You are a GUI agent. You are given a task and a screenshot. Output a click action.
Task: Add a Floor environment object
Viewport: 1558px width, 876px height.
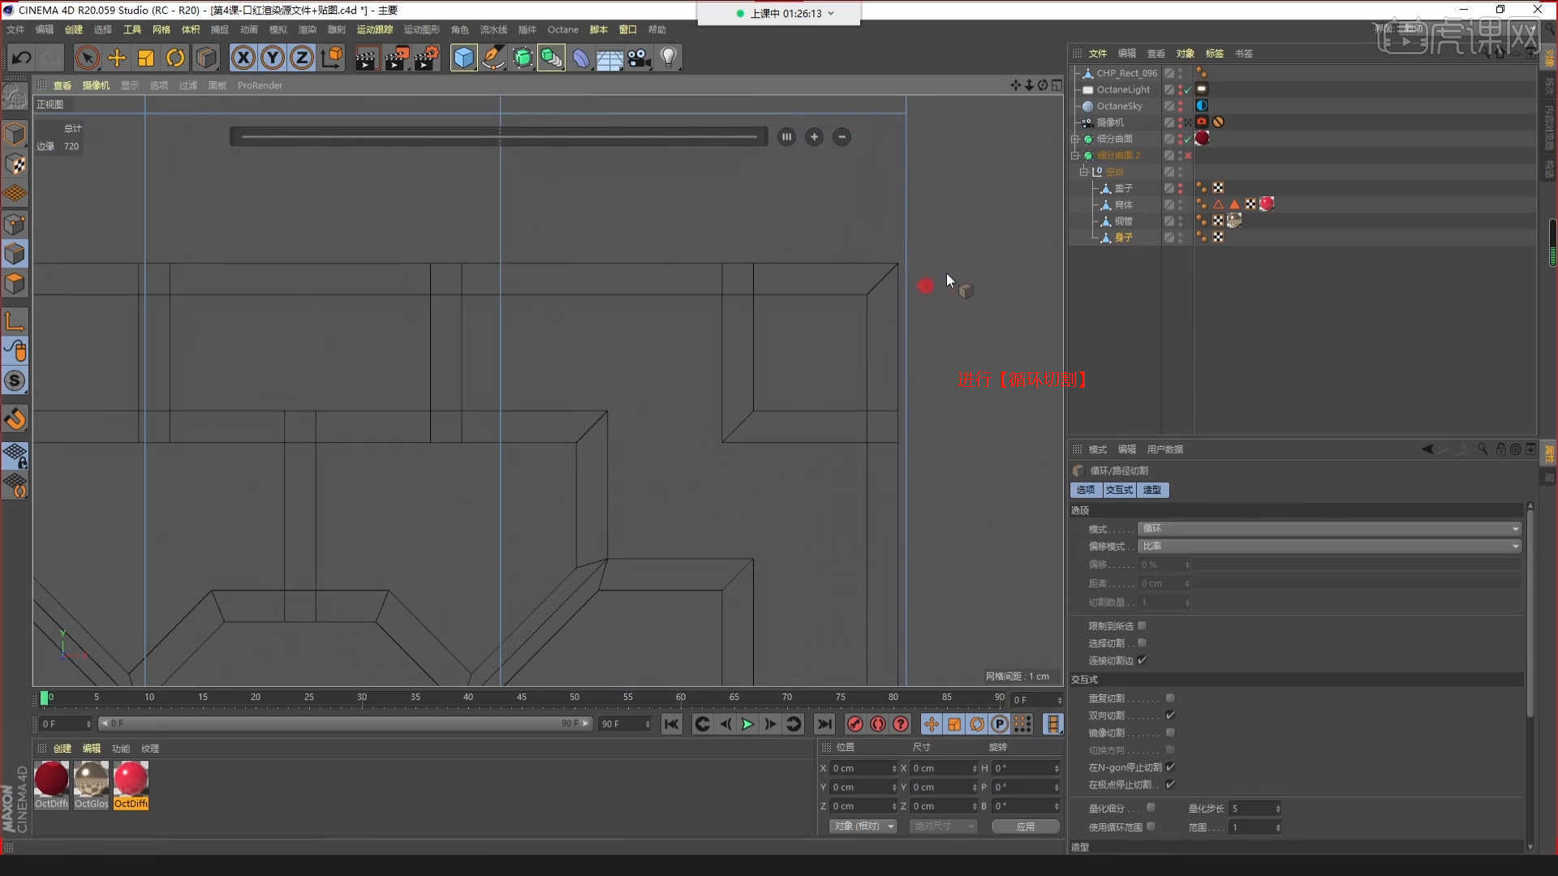[610, 58]
